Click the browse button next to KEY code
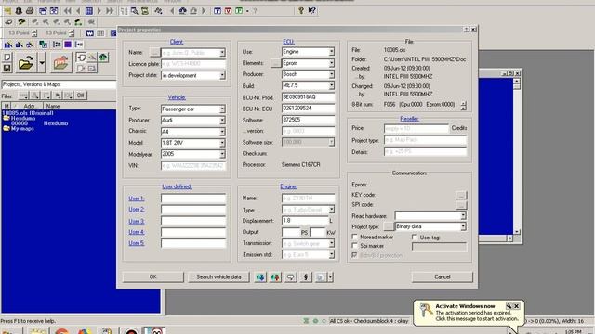 (461, 195)
